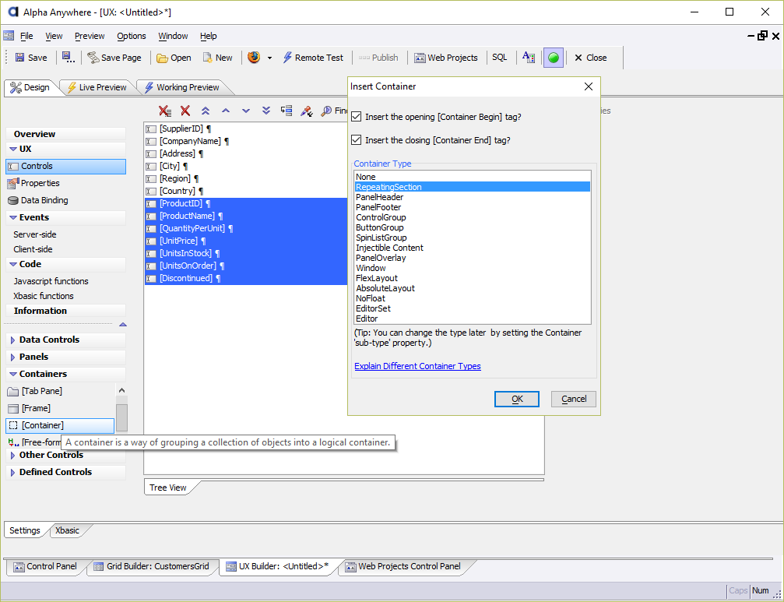The width and height of the screenshot is (784, 602).
Task: Open the Preview menu
Action: [x=90, y=36]
